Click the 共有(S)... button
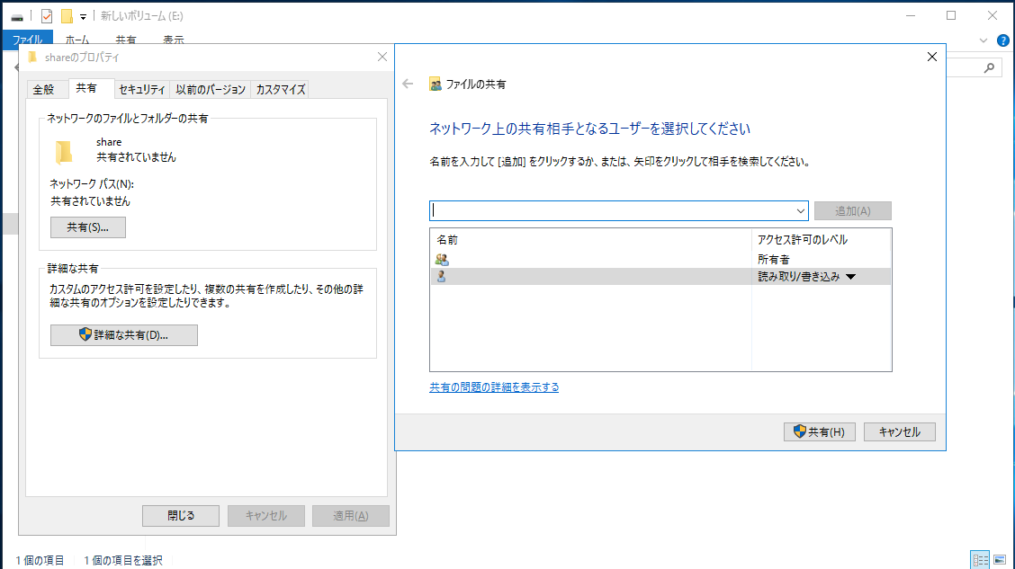 tap(88, 227)
